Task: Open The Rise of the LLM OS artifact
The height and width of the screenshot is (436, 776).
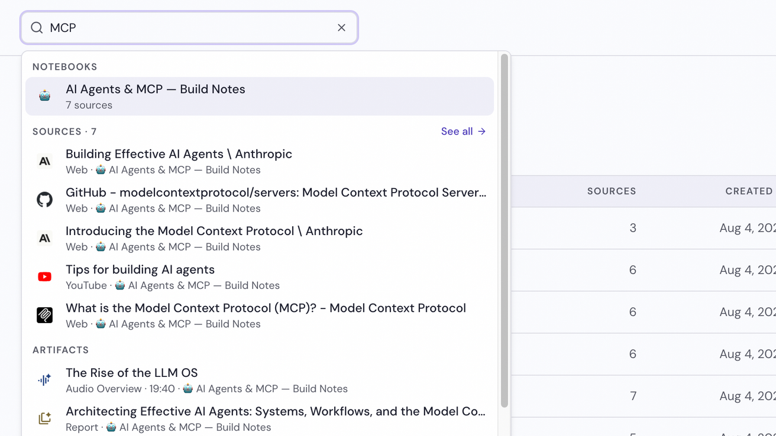Action: tap(132, 373)
